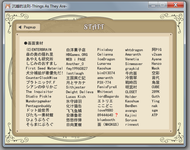Click the 面（MASKGS）credit entry
The height and width of the screenshot is (150, 190).
click(x=108, y=124)
